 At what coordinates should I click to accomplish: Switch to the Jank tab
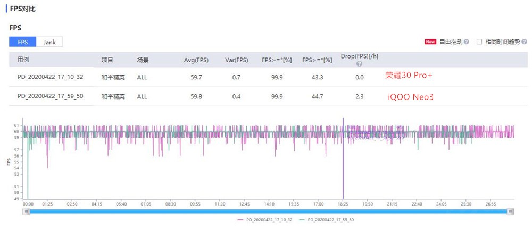pos(49,42)
